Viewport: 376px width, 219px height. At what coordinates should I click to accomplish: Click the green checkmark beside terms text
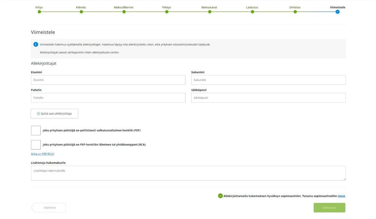[x=220, y=196]
